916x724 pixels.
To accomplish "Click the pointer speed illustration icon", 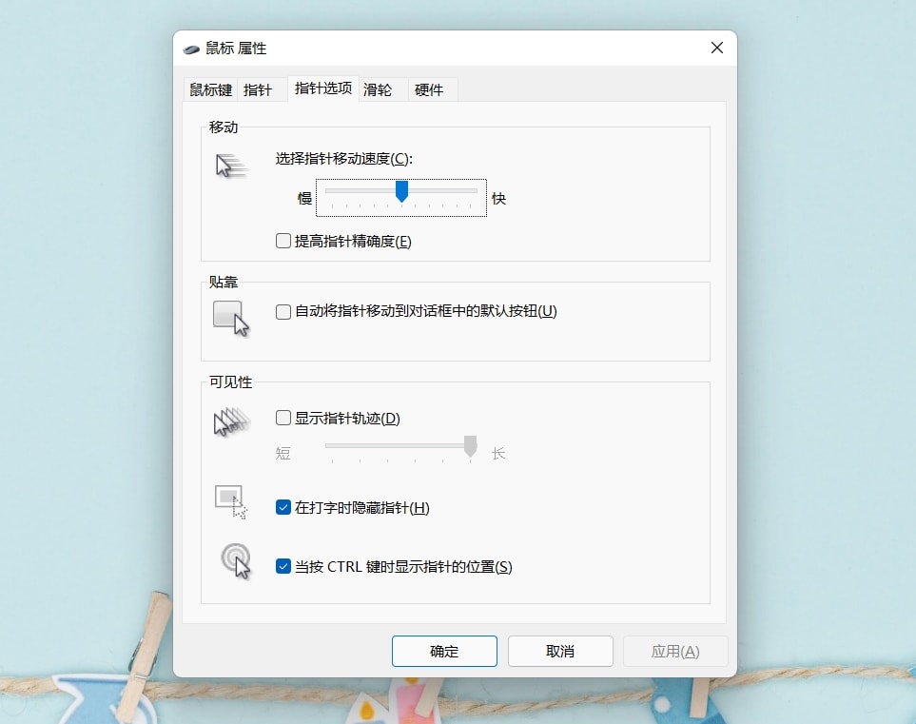I will [232, 166].
